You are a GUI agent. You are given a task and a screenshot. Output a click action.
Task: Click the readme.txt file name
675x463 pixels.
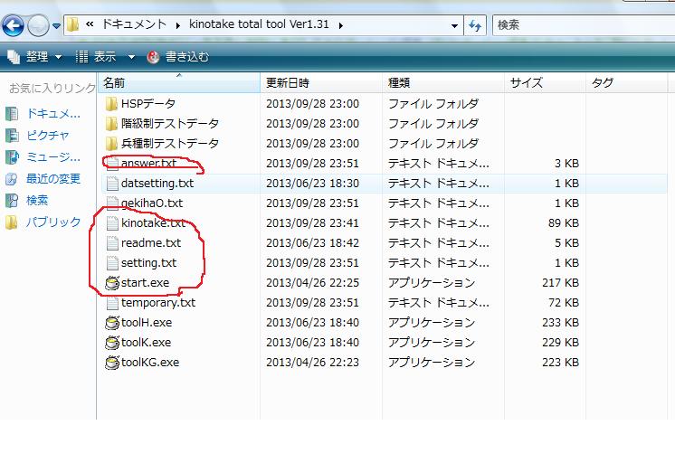151,243
